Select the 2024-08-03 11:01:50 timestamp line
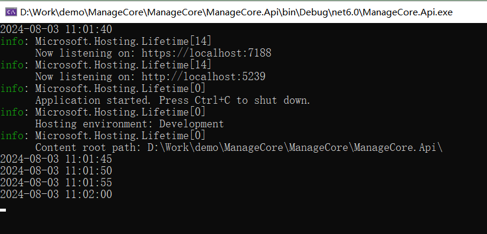487x234 pixels. [x=56, y=171]
